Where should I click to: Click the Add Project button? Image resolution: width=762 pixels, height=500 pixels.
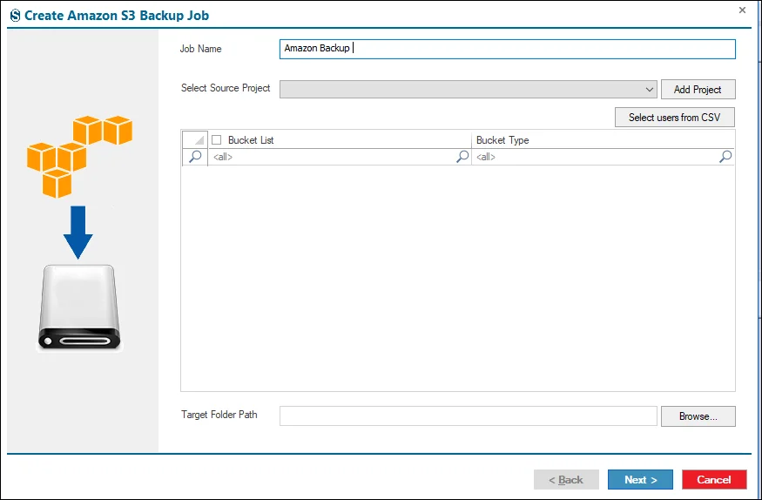click(x=698, y=90)
